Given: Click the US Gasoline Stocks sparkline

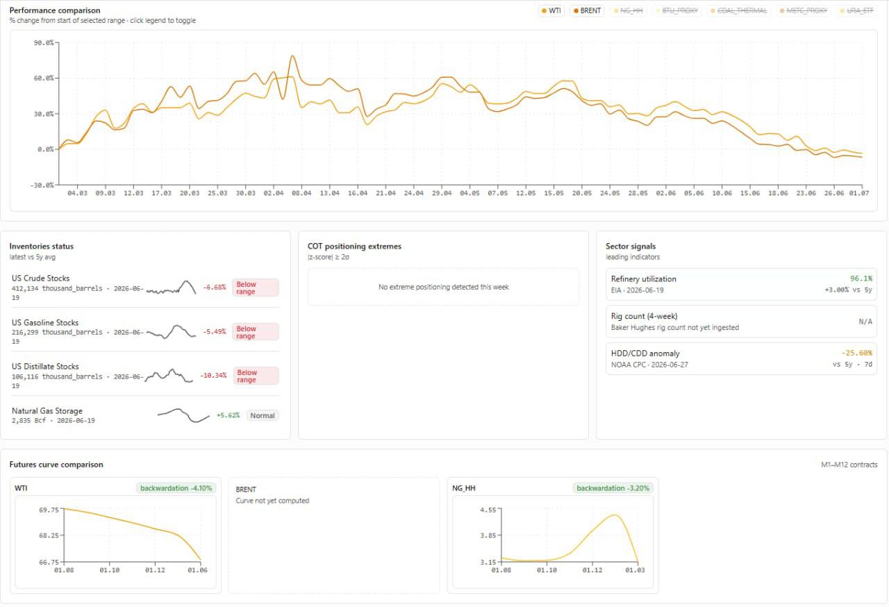Looking at the screenshot, I should [171, 331].
